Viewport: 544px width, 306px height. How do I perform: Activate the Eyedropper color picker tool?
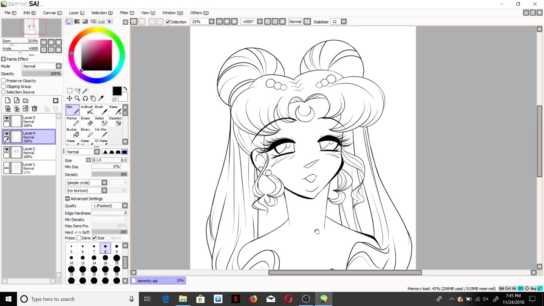pos(101,98)
